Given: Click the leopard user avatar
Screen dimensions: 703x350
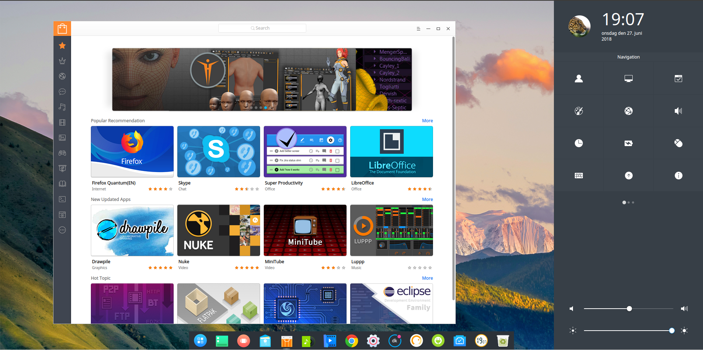Looking at the screenshot, I should 579,26.
